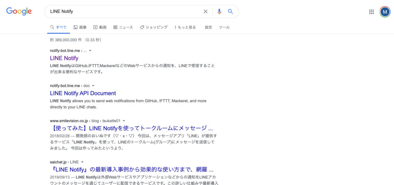394x185 pixels.
Task: Open the ショッピング (Shopping) tab
Action: (x=154, y=27)
